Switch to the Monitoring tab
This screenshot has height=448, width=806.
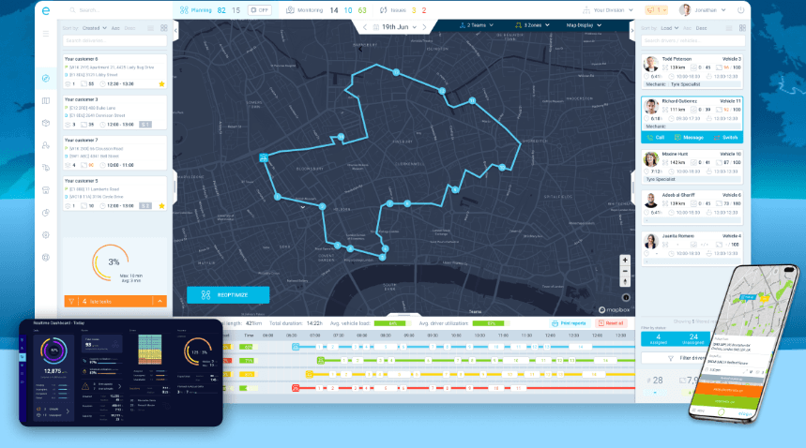click(305, 10)
